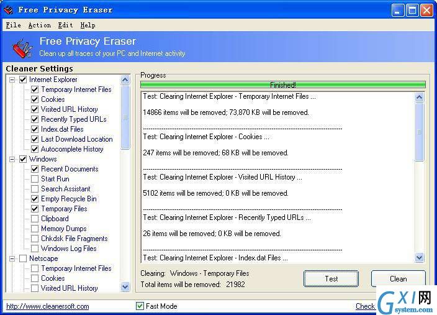
Task: Collapse the Windows tree node
Action: click(12, 159)
